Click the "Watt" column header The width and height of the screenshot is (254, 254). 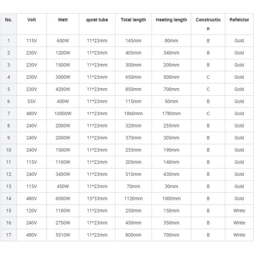click(x=63, y=24)
